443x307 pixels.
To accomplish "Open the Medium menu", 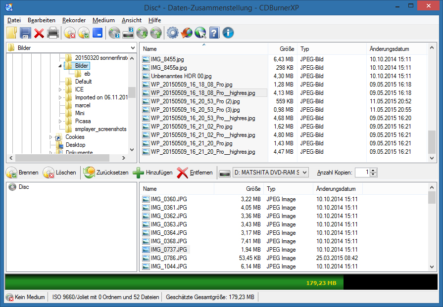I will 103,20.
